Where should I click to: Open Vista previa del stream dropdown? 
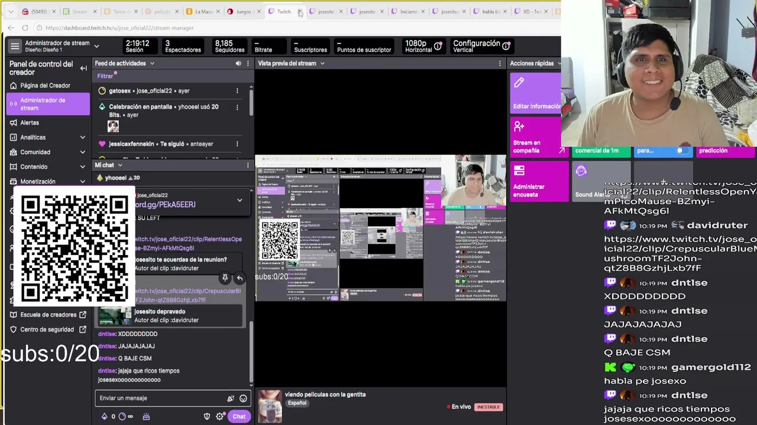322,63
